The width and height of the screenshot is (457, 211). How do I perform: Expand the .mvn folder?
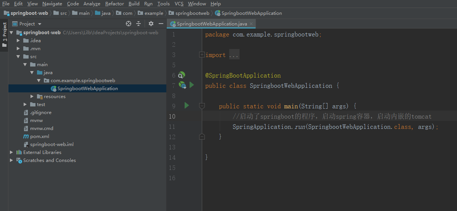pyautogui.click(x=18, y=49)
